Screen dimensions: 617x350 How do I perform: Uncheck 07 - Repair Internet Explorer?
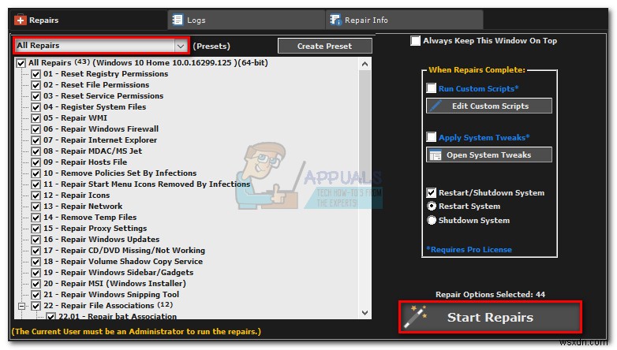coord(36,140)
